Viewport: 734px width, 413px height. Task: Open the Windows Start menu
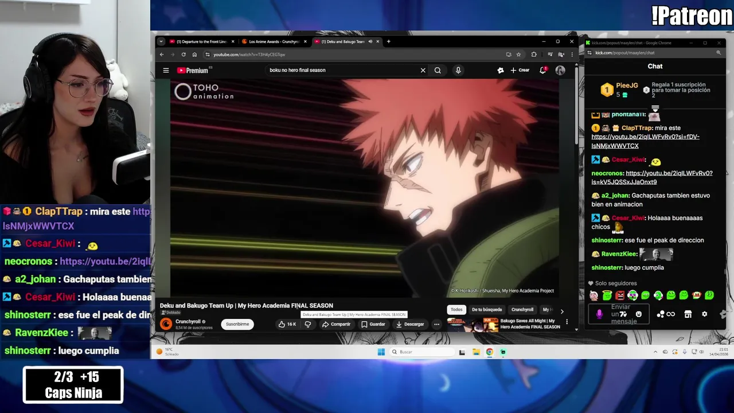pyautogui.click(x=381, y=352)
